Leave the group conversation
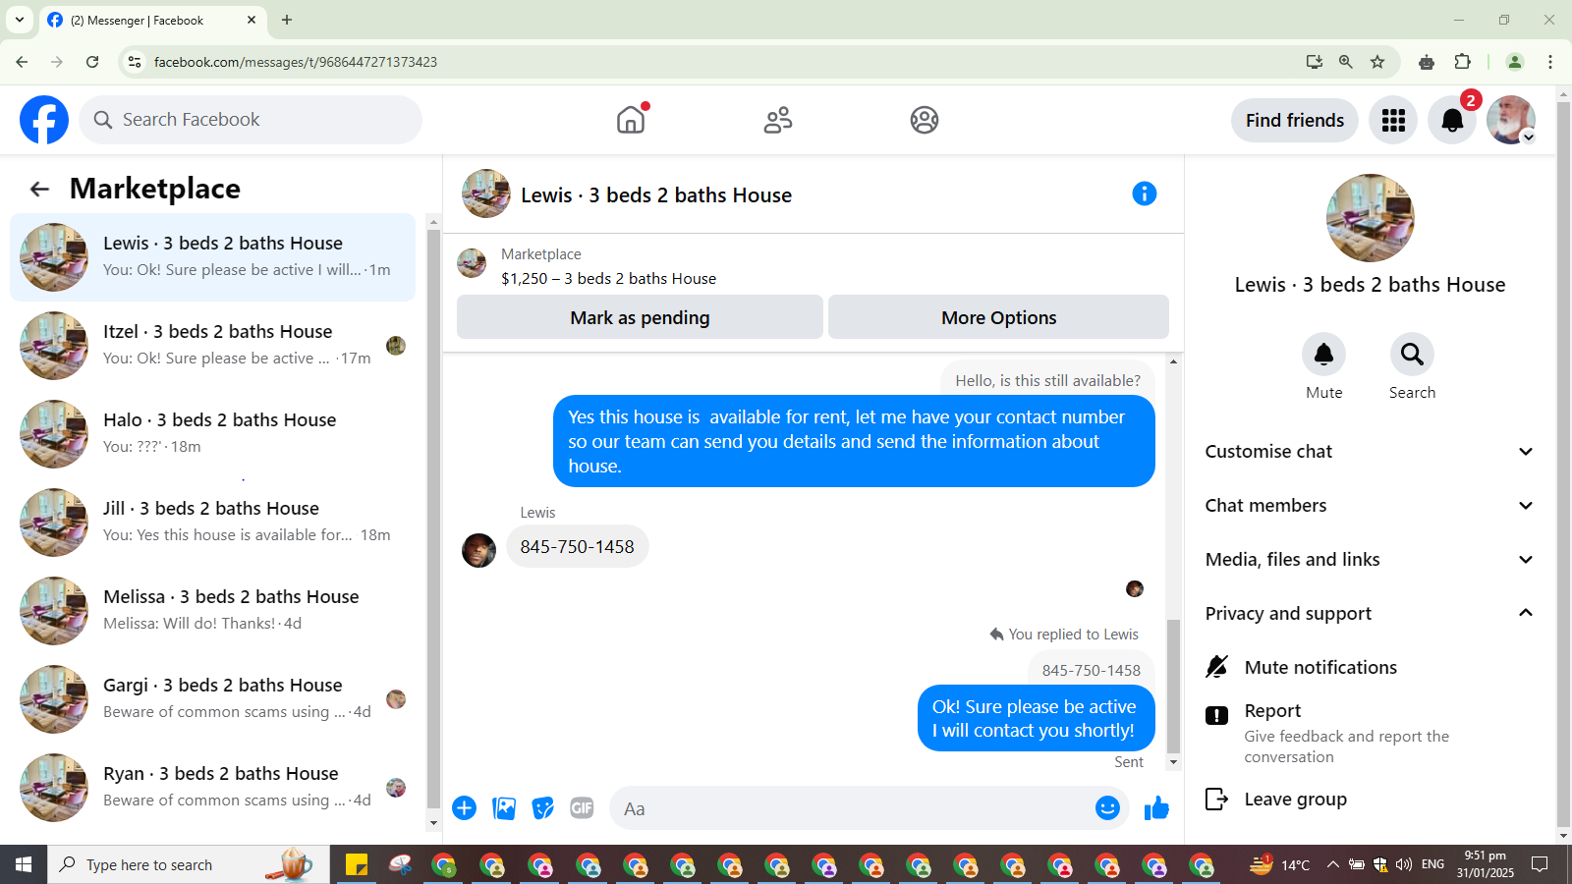 point(1369,800)
